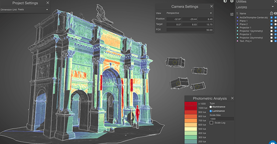Select the lower-right projector in the viewport
Screen dimensions: 277x144
click(198, 86)
